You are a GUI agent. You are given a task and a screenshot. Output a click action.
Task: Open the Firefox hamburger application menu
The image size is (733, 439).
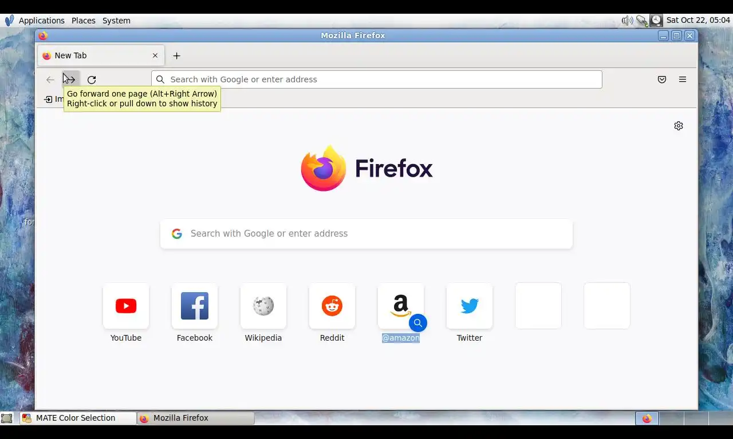683,79
